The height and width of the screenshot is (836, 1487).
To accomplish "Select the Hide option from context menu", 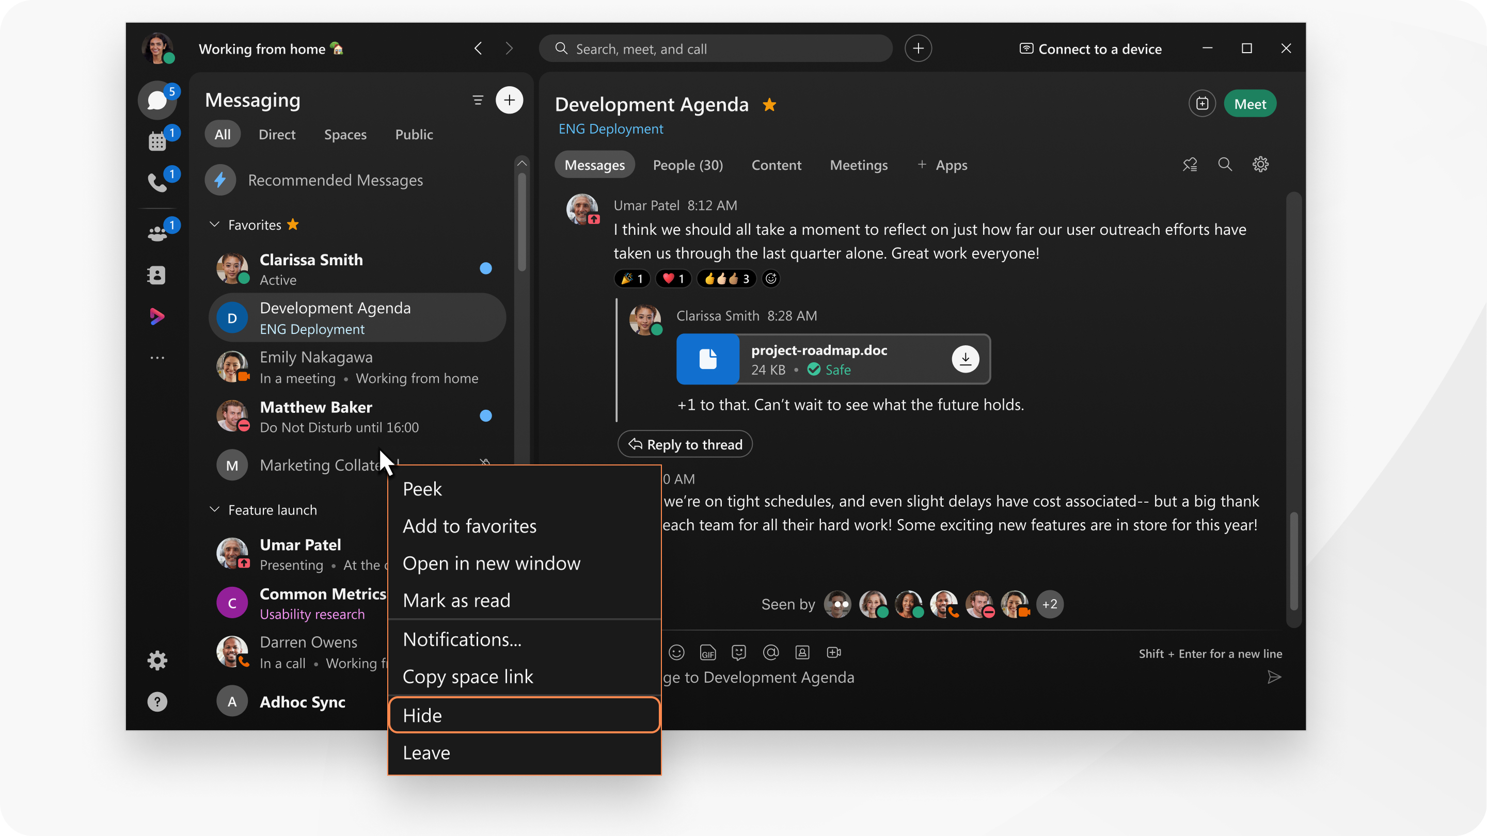I will coord(524,715).
